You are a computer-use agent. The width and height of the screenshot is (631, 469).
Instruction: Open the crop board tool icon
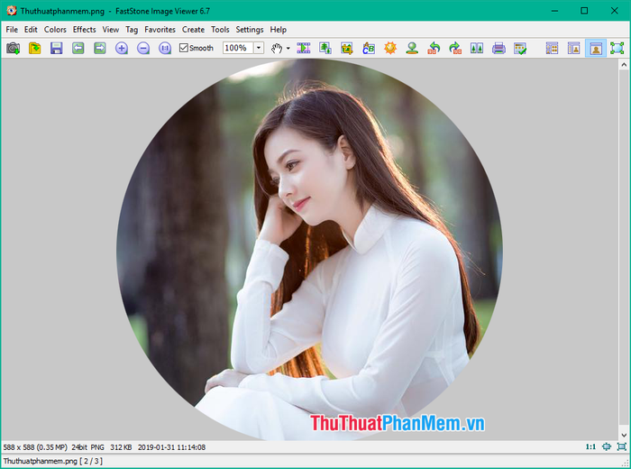pyautogui.click(x=347, y=49)
